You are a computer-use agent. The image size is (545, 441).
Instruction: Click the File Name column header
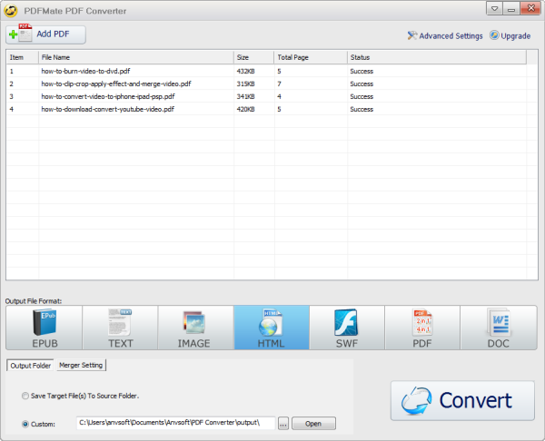pos(136,57)
